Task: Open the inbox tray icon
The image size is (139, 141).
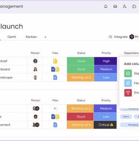Action: pos(115,6)
